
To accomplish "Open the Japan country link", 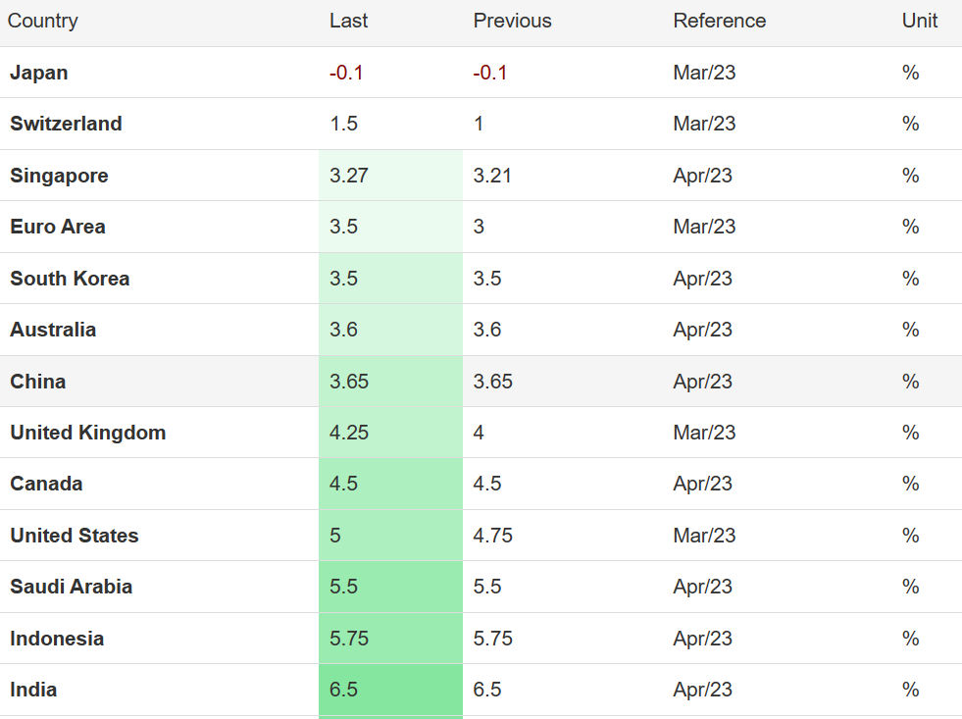I will [38, 73].
